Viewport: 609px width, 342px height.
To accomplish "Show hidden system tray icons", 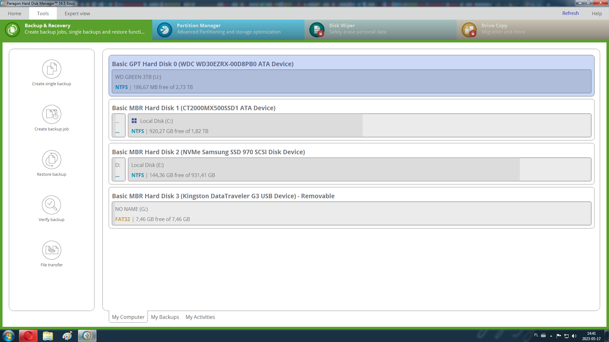I will tap(551, 336).
